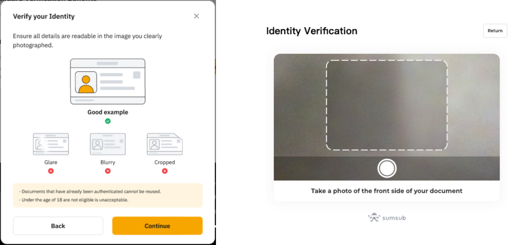
Task: Click the red X under Blurry
Action: (x=108, y=171)
